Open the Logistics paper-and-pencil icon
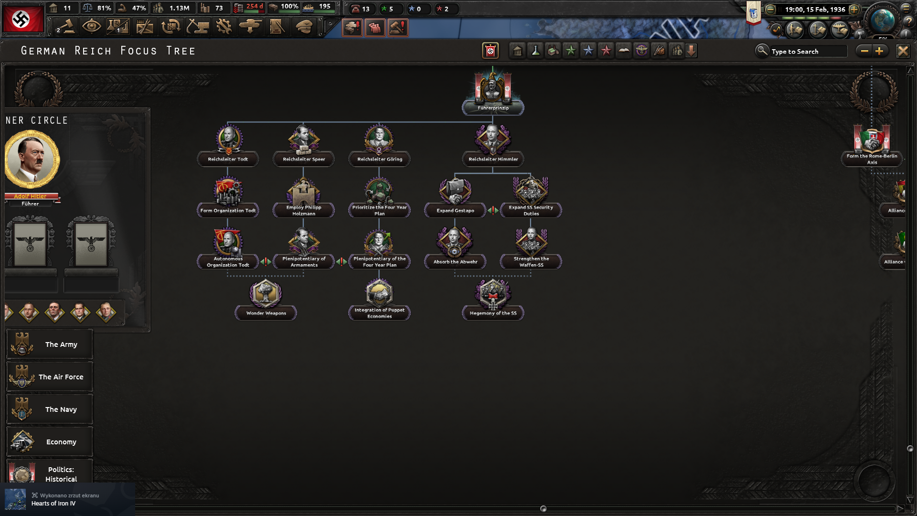The image size is (917, 516). click(x=277, y=27)
